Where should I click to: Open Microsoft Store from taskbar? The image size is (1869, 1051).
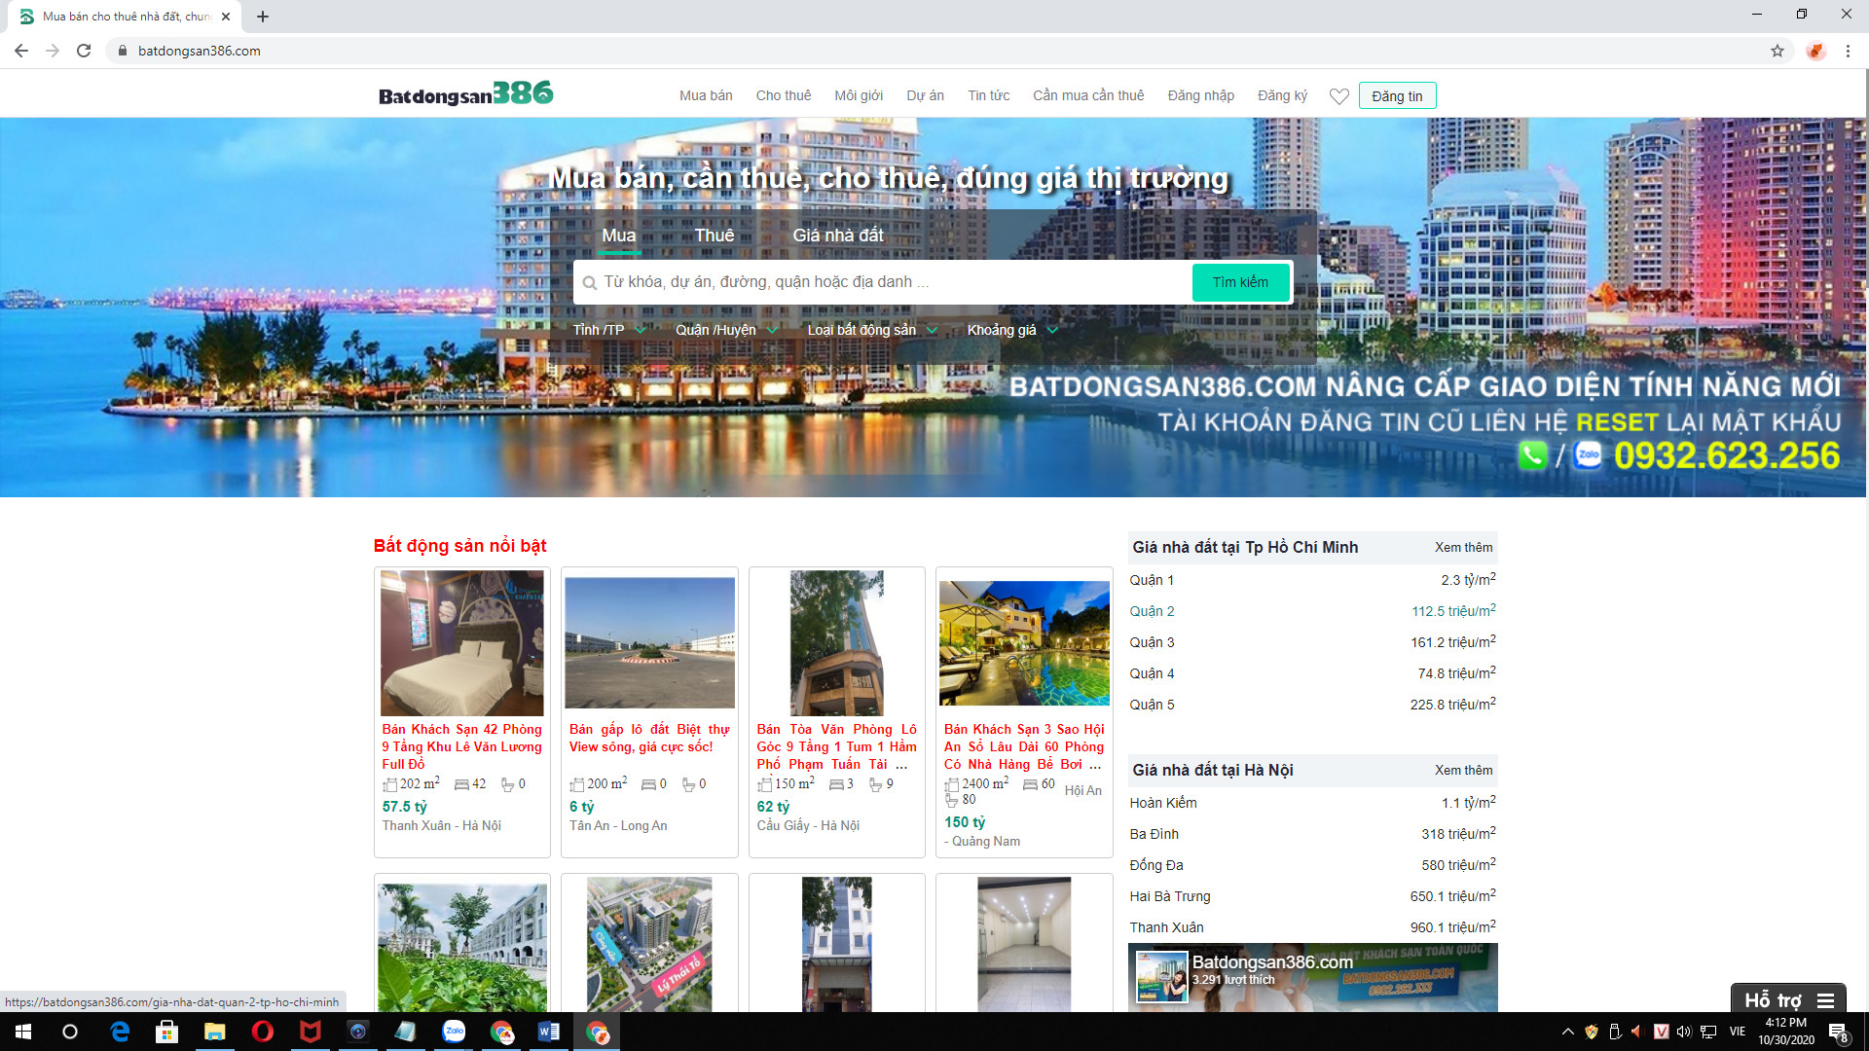click(x=167, y=1032)
